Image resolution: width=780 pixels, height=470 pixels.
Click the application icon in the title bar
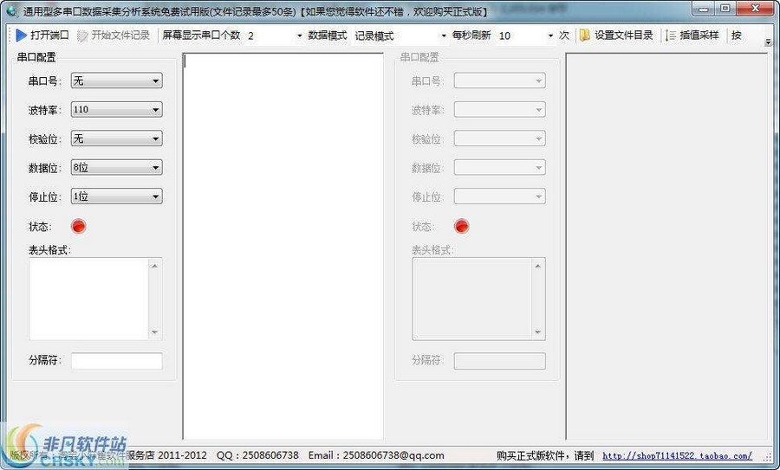coord(11,10)
